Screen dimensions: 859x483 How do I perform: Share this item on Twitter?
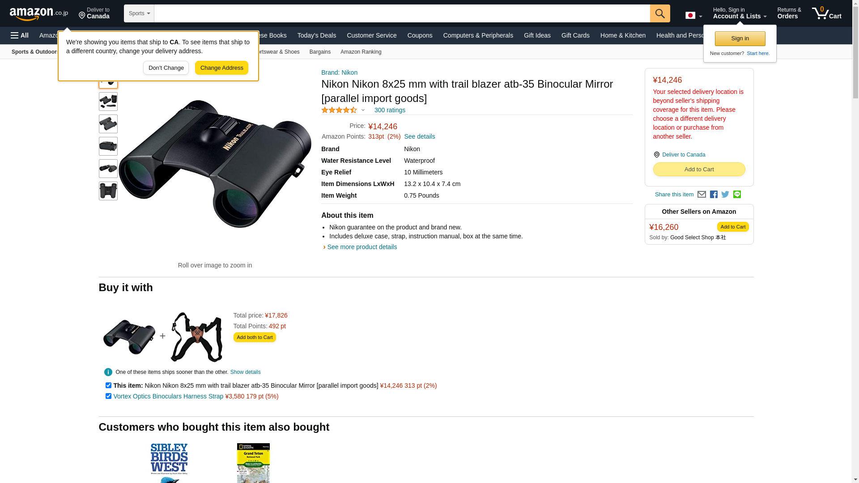click(725, 195)
